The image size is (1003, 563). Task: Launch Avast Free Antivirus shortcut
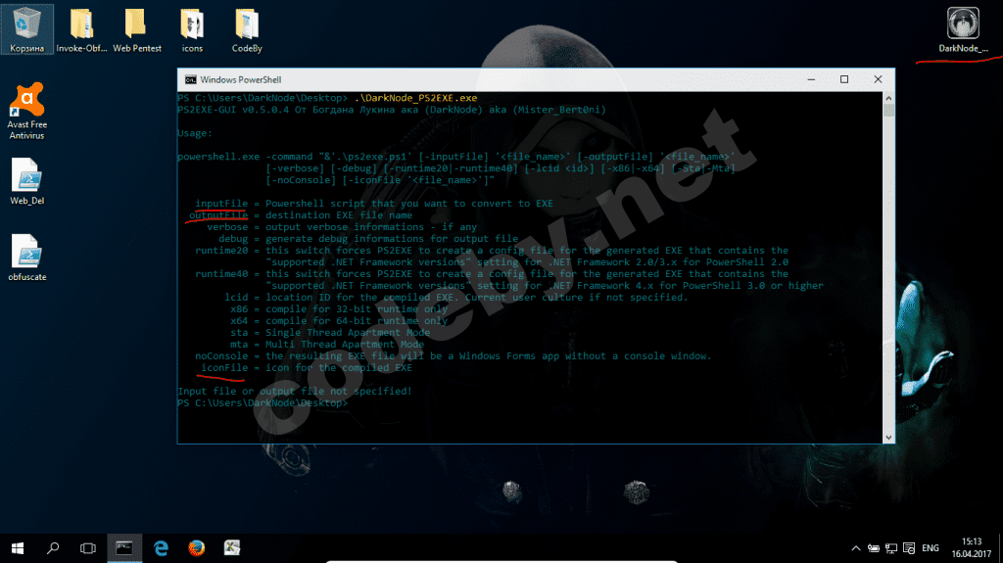[26, 111]
